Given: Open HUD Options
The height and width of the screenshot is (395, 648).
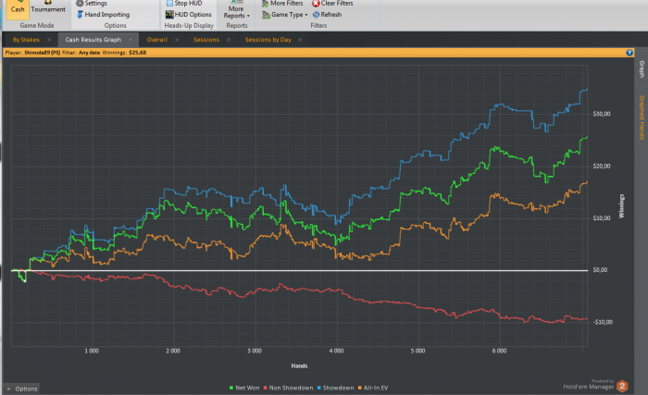Looking at the screenshot, I should (x=189, y=15).
